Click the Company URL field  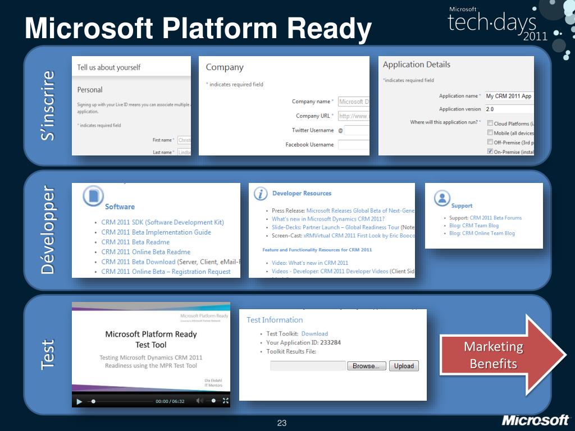[354, 116]
